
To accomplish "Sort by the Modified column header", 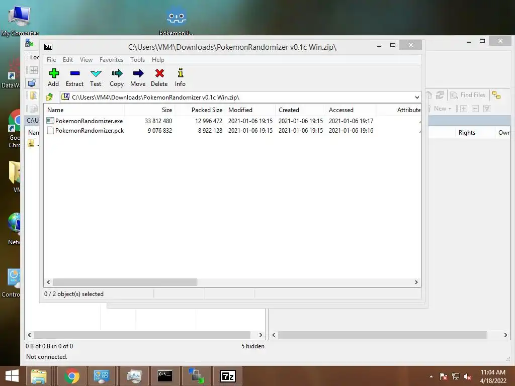I will 250,110.
